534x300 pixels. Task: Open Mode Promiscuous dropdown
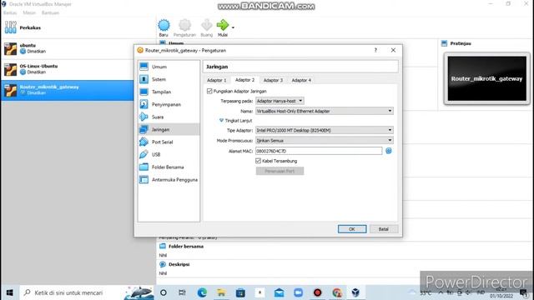pyautogui.click(x=325, y=141)
